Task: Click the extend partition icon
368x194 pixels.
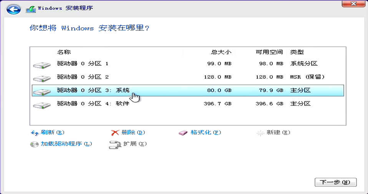Action: [115, 144]
